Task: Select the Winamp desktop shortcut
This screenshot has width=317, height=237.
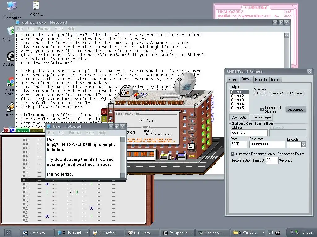Action: (x=9, y=110)
